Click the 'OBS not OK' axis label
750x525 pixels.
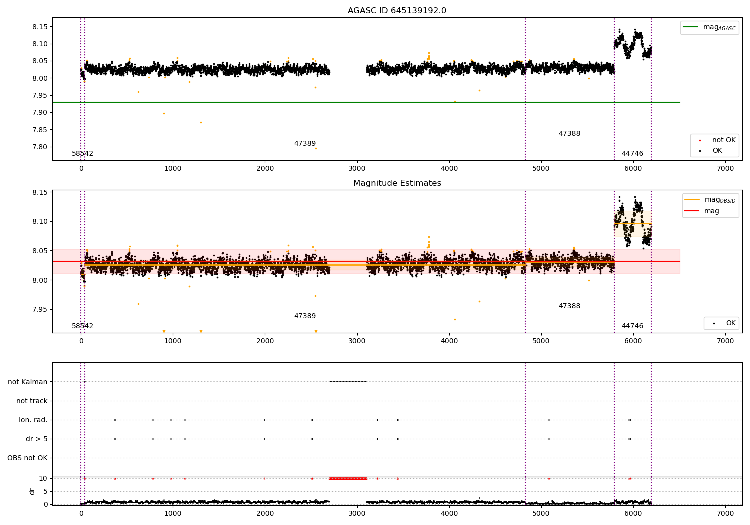pos(27,458)
